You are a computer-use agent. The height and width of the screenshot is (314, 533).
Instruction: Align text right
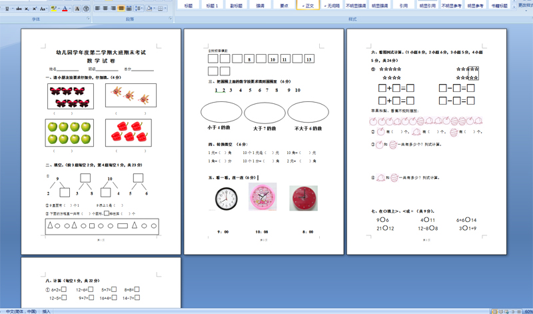(x=113, y=8)
